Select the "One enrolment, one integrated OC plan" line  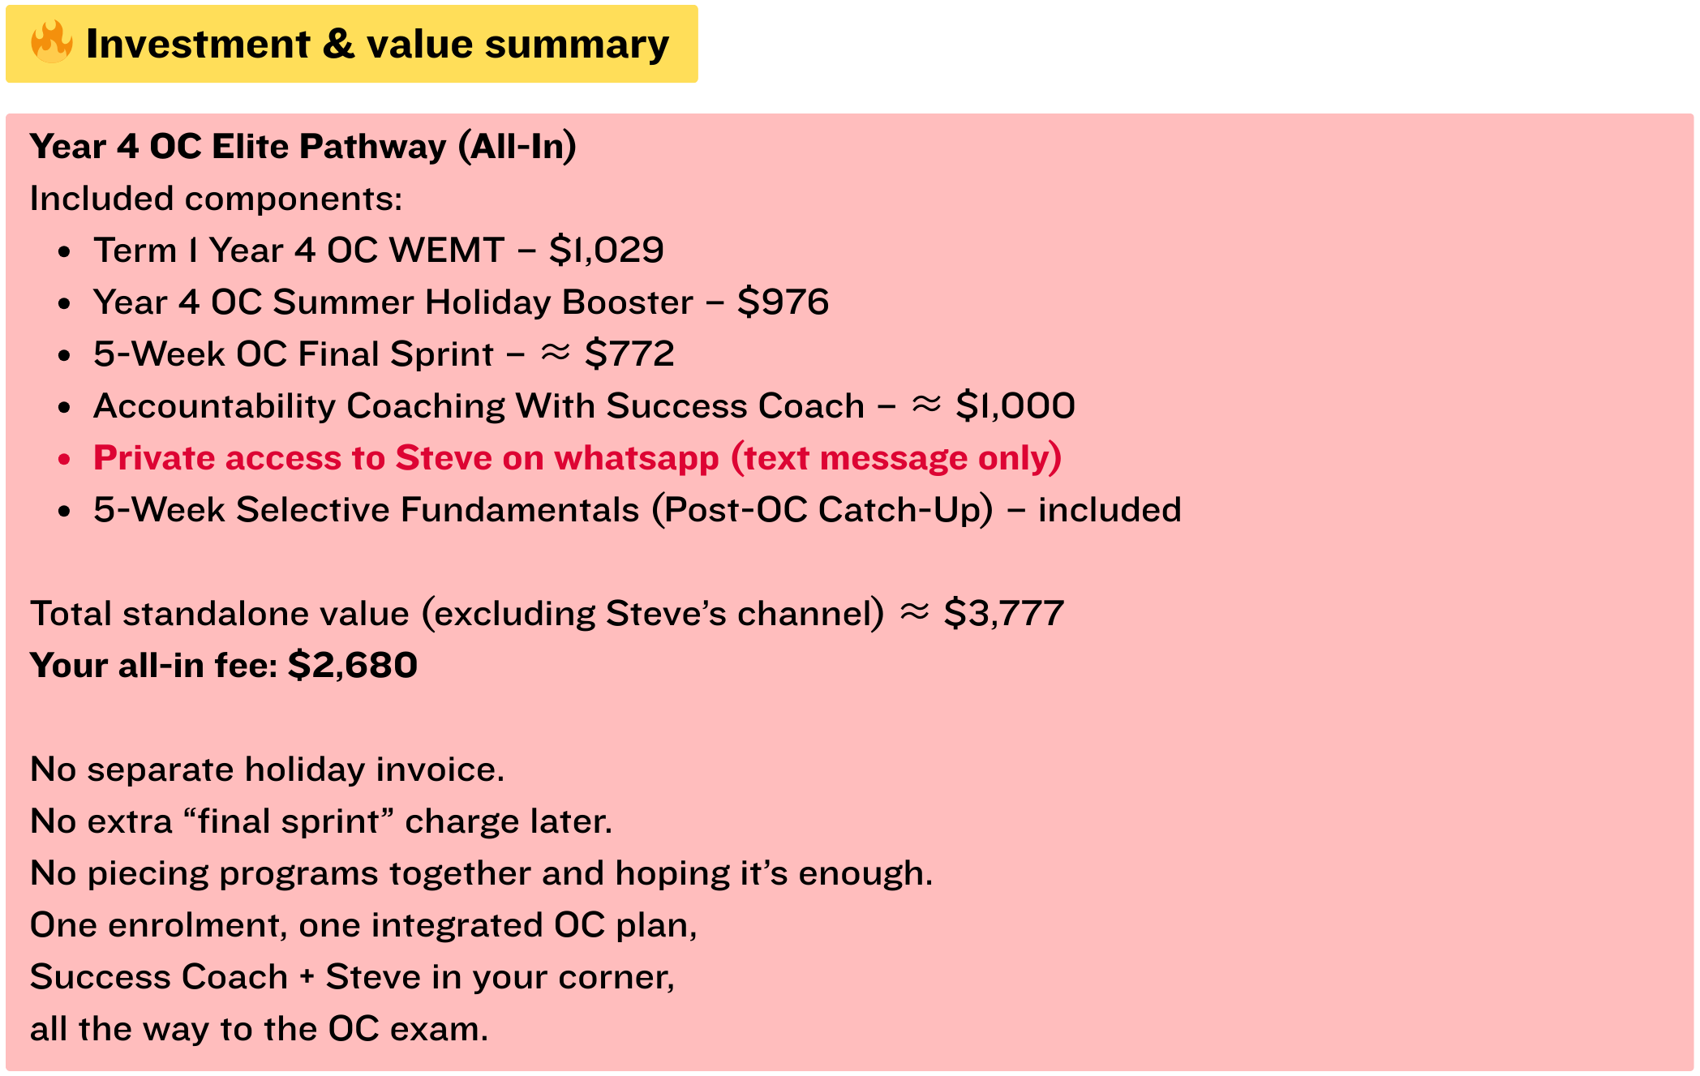[363, 924]
